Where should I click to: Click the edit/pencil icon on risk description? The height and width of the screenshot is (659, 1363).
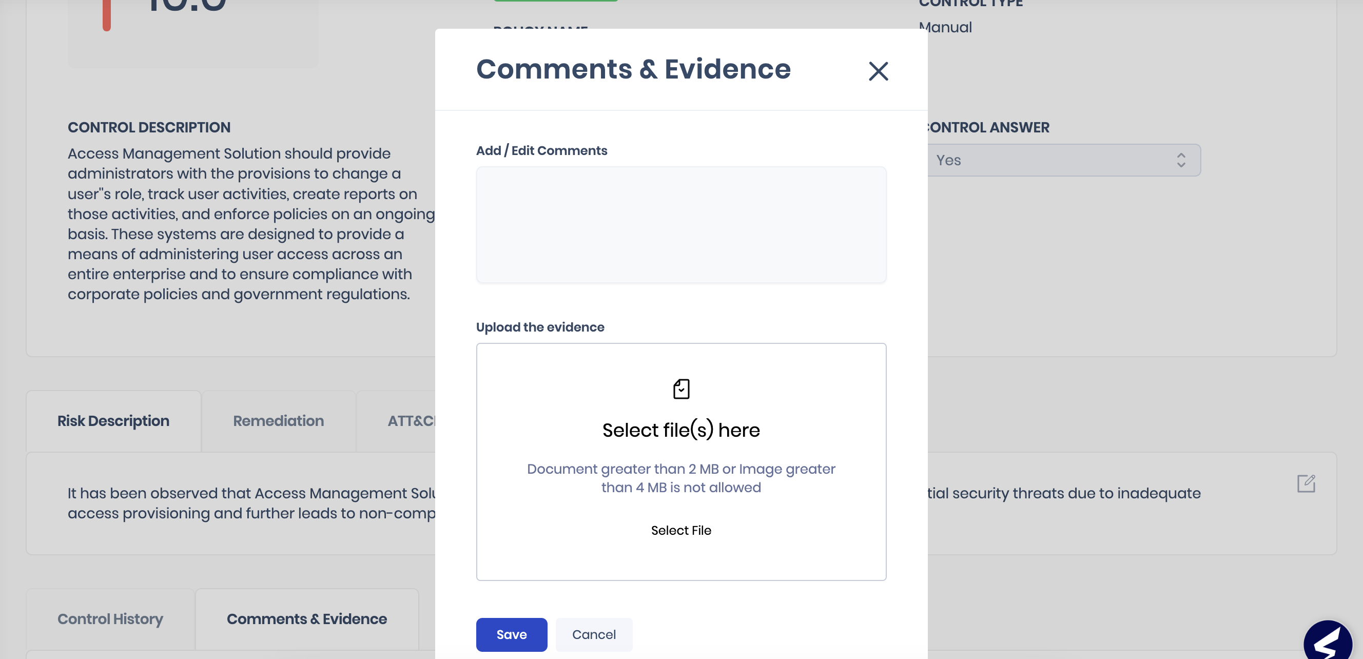tap(1306, 483)
